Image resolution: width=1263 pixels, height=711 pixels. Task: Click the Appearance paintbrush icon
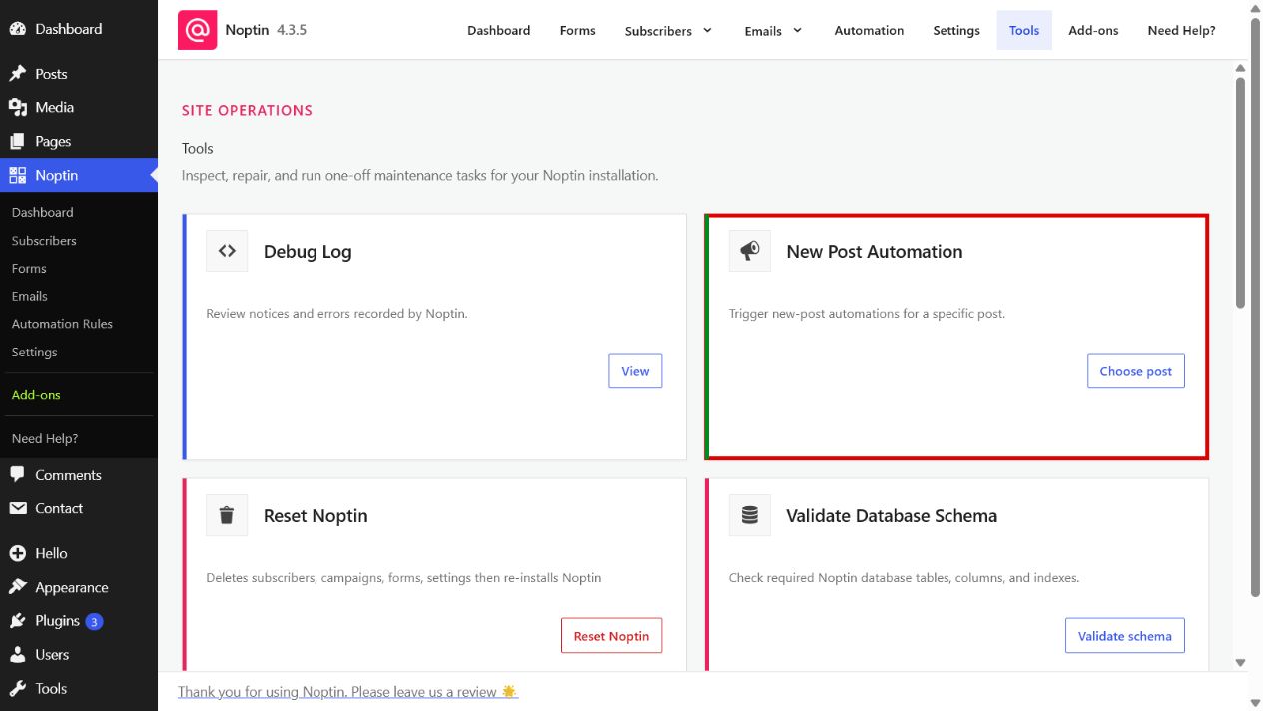pos(17,587)
